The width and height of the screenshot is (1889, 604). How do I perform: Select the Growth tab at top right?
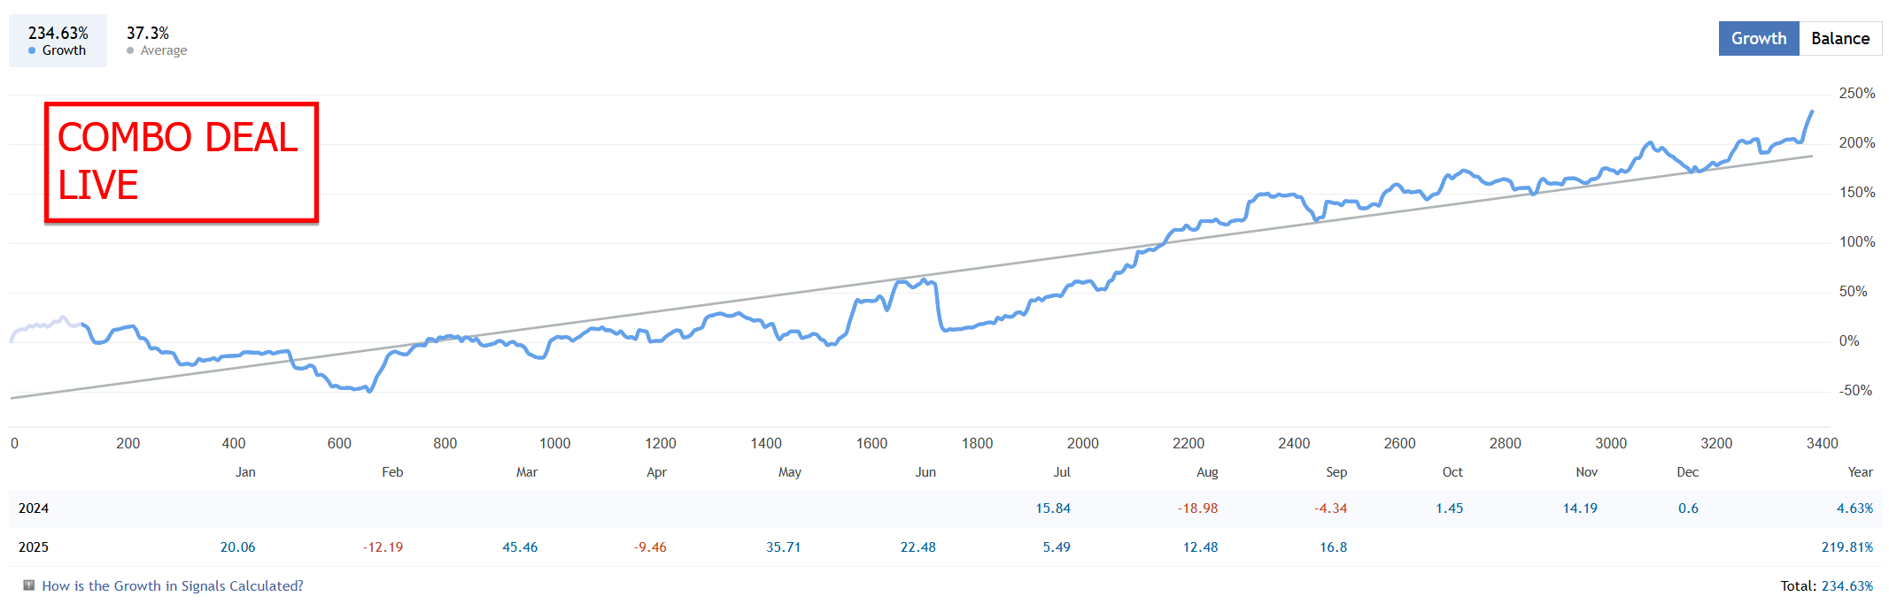click(1758, 39)
